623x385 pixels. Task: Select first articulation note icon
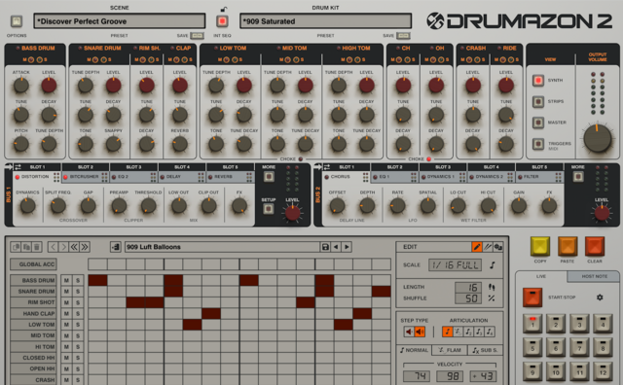(x=448, y=332)
